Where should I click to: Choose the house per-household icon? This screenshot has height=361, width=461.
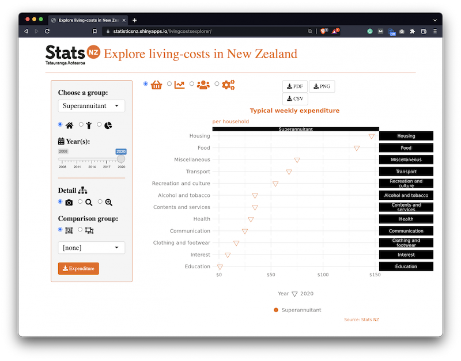[69, 126]
